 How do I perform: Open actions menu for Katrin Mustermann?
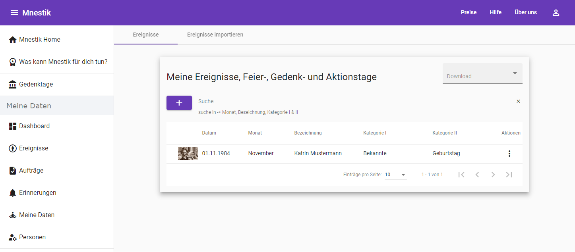(x=509, y=154)
